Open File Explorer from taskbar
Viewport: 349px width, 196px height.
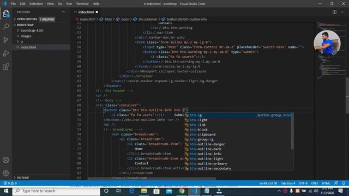[144, 191]
